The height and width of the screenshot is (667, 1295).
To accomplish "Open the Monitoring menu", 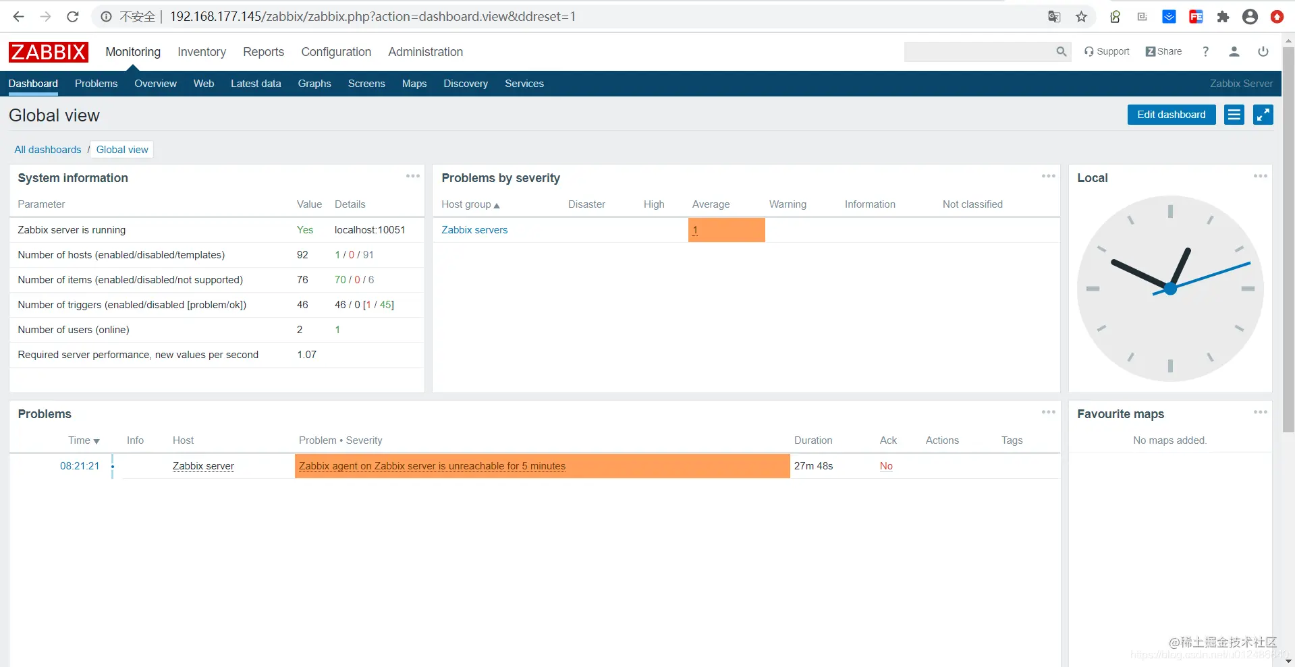I will tap(133, 52).
